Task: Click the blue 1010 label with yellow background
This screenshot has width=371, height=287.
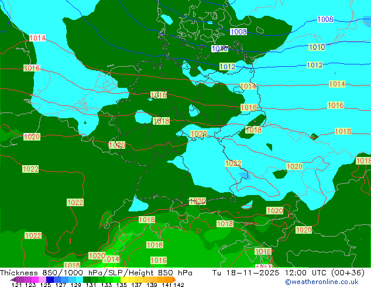Action: pyautogui.click(x=317, y=47)
